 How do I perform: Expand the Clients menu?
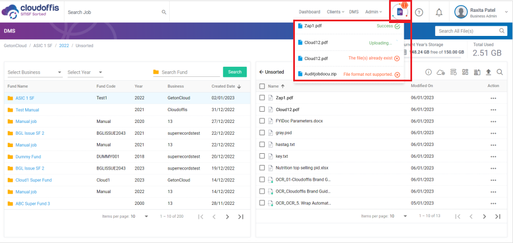(x=335, y=12)
